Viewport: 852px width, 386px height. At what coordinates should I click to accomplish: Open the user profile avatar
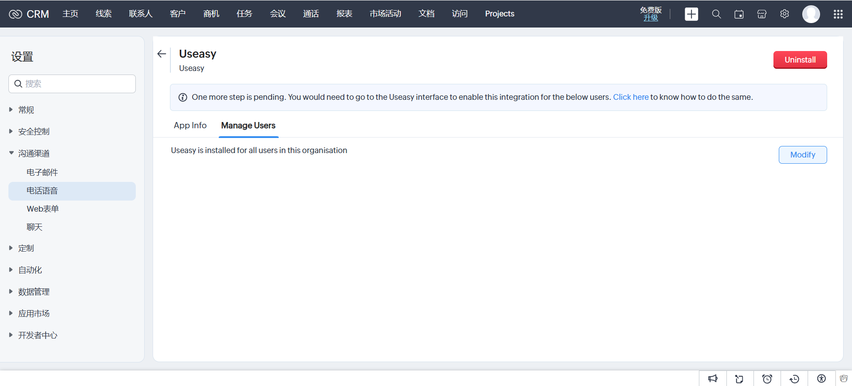pyautogui.click(x=811, y=14)
